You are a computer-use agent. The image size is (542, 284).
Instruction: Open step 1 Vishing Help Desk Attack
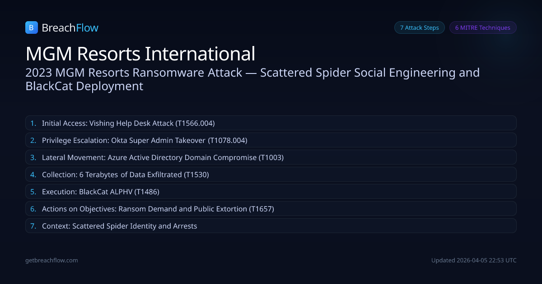[x=128, y=123]
